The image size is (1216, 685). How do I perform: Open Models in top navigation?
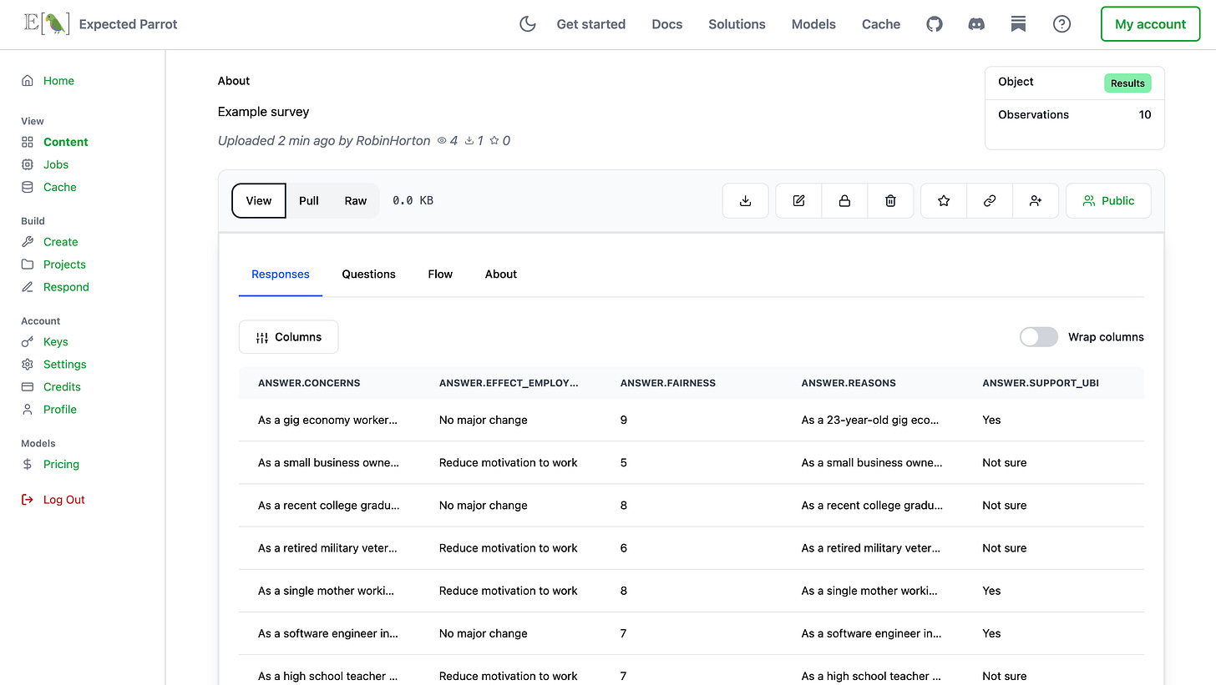point(813,24)
